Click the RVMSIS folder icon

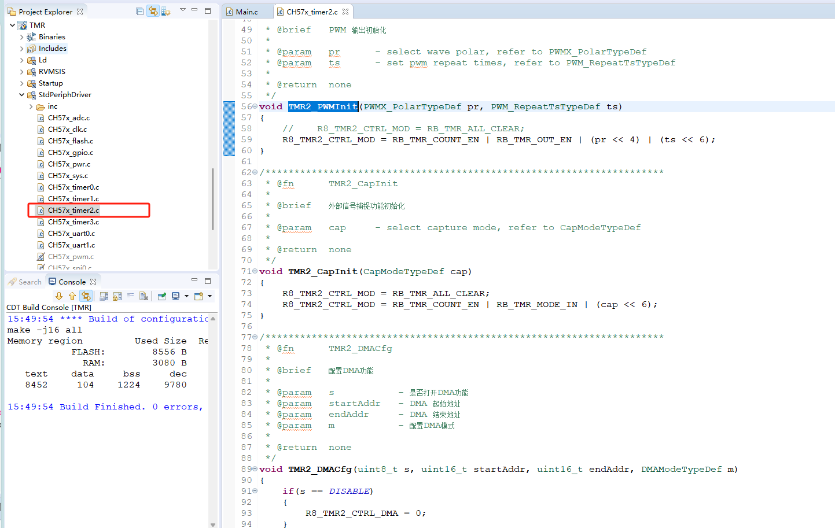tap(31, 72)
